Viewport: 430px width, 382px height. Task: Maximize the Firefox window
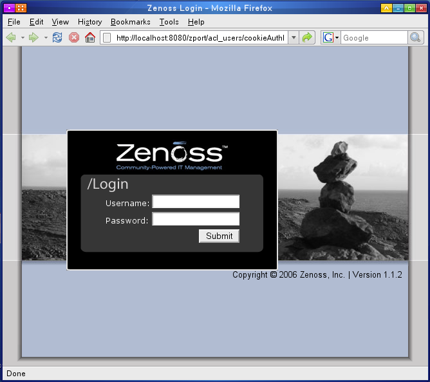(409, 8)
